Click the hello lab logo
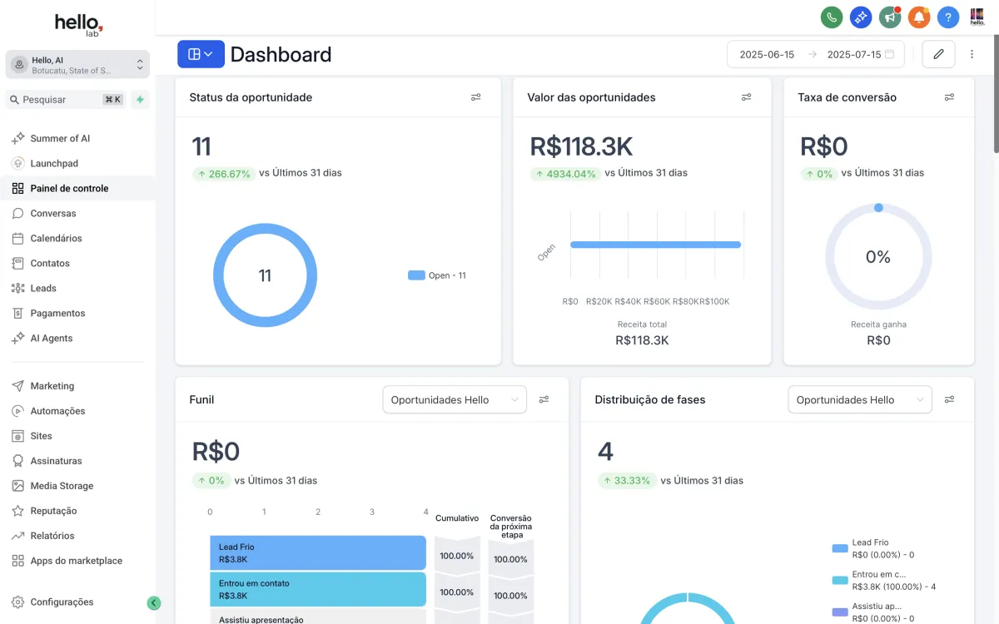This screenshot has width=999, height=624. click(78, 25)
